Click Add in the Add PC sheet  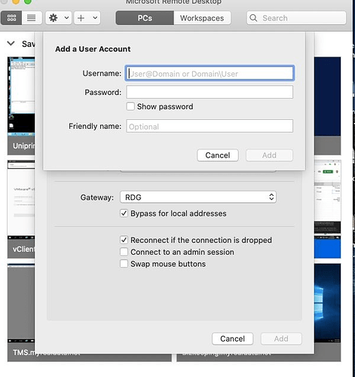[281, 339]
